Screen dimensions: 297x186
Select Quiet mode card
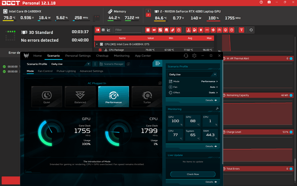click(x=46, y=97)
